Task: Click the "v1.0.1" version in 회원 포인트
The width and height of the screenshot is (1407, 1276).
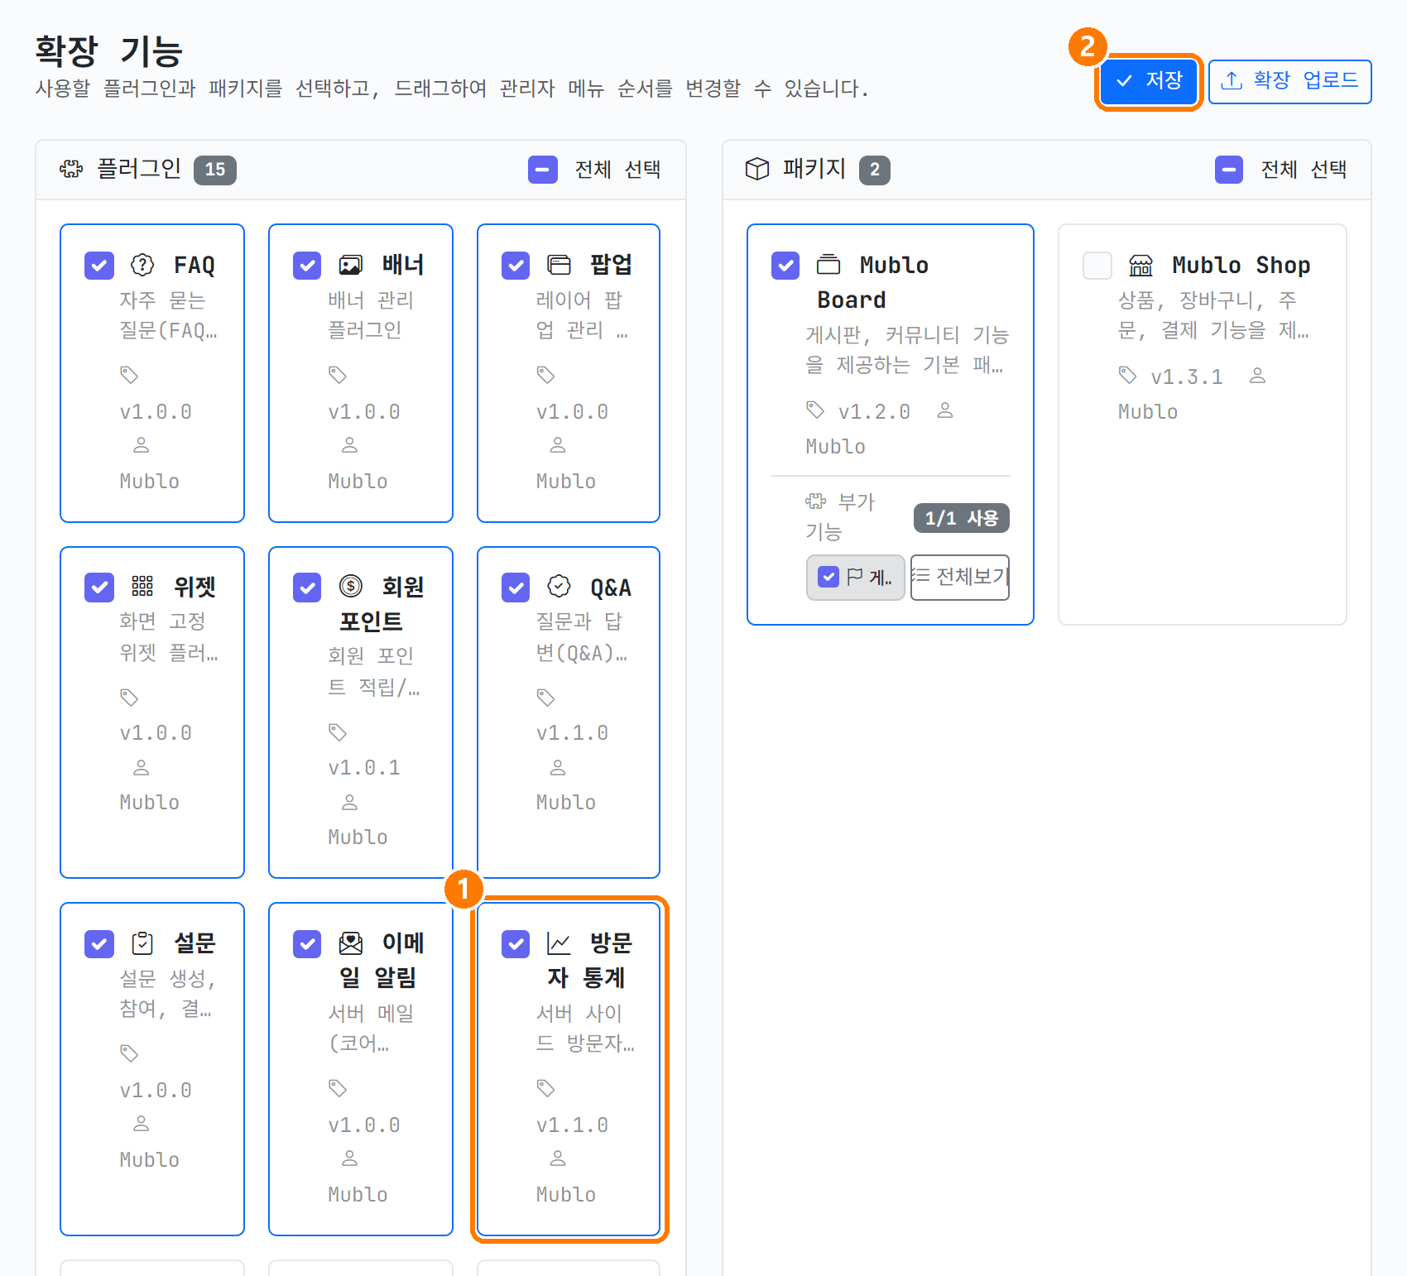Action: coord(364,768)
